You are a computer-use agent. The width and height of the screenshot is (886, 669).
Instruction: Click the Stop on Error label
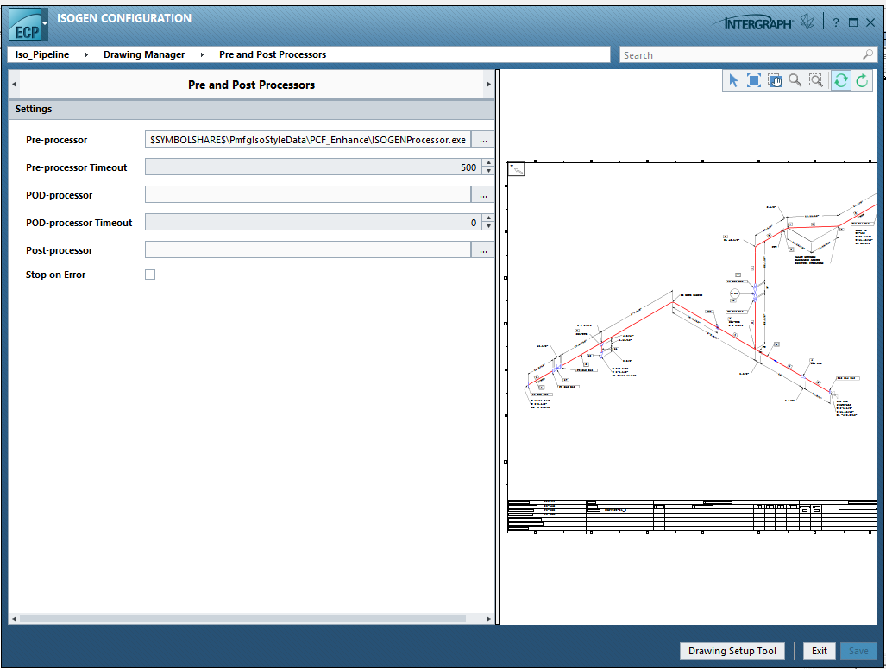(55, 275)
